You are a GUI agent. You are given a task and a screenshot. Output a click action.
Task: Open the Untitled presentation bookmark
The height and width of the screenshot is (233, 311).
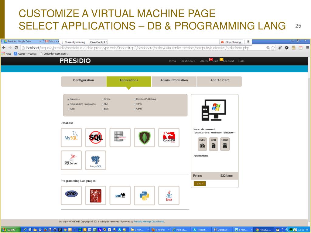[x=54, y=53]
